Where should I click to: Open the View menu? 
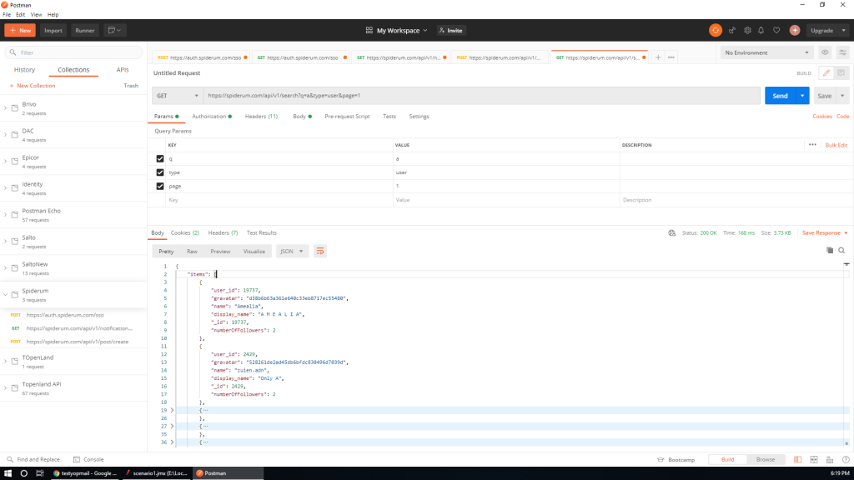[36, 15]
